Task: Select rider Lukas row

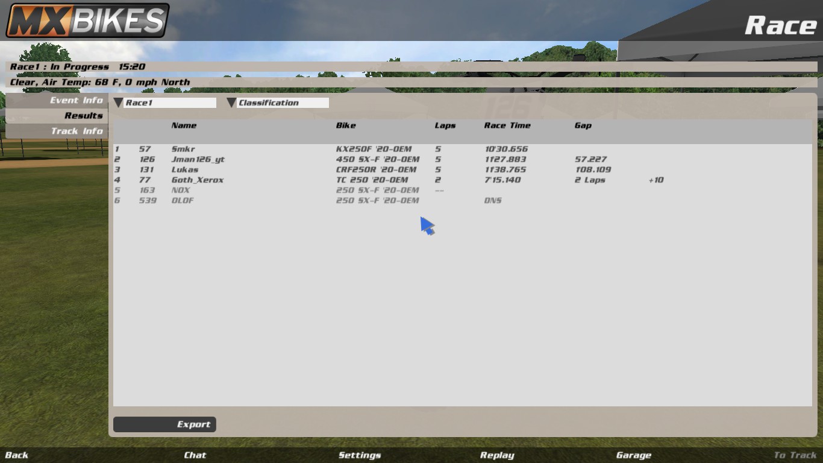Action: pyautogui.click(x=463, y=169)
